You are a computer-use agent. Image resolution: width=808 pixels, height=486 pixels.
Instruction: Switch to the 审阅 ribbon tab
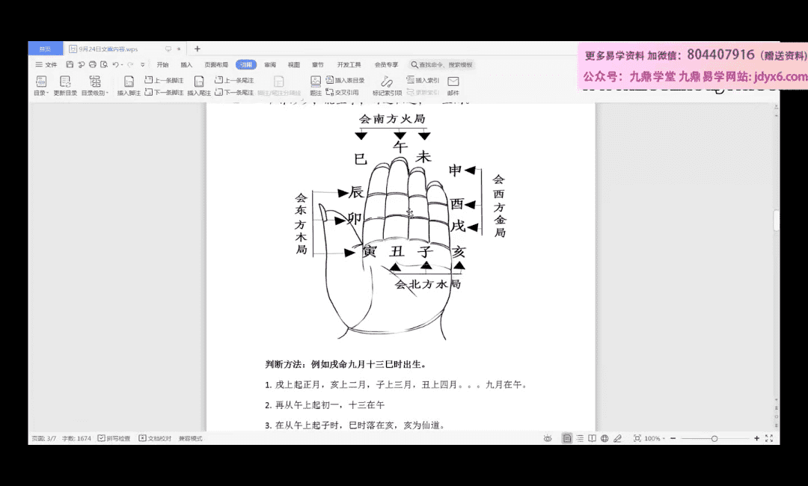tap(271, 64)
